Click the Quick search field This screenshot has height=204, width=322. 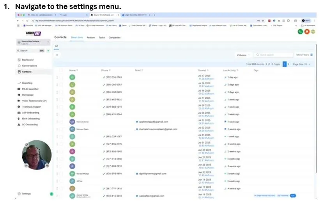[x=274, y=55]
